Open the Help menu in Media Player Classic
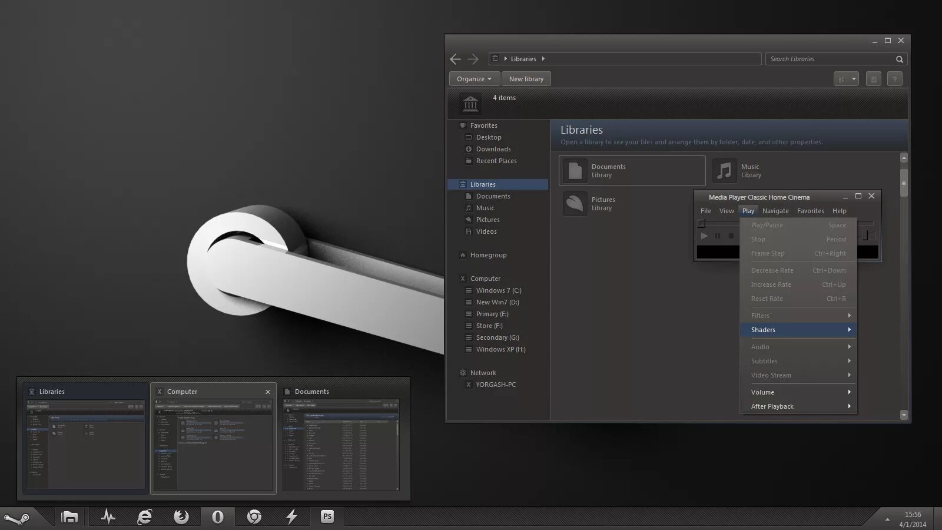Viewport: 942px width, 530px height. [840, 211]
